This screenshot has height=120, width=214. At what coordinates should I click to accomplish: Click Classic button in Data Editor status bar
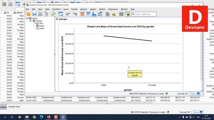[198, 112]
